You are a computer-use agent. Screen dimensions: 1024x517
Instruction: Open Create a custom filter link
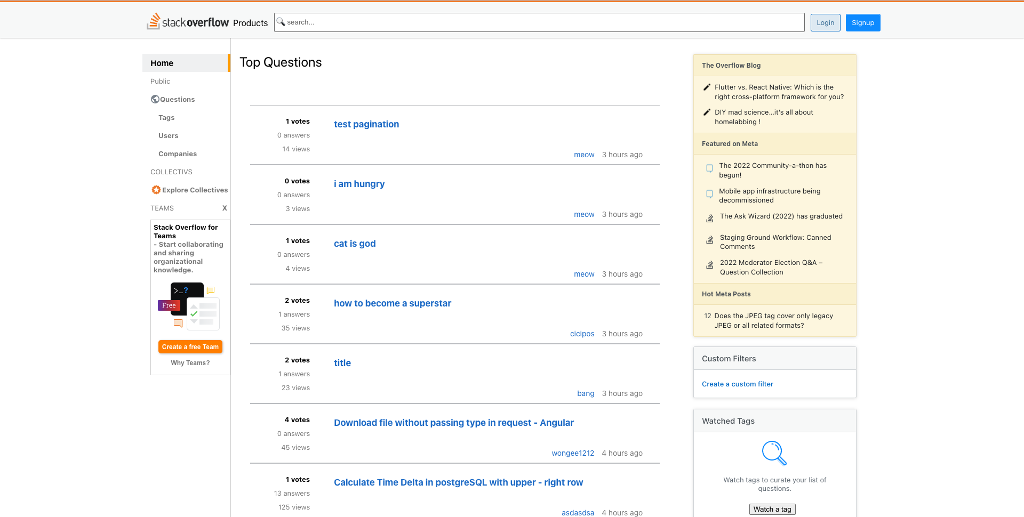738,384
